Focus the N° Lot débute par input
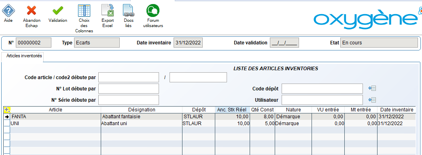 [x=129, y=89]
